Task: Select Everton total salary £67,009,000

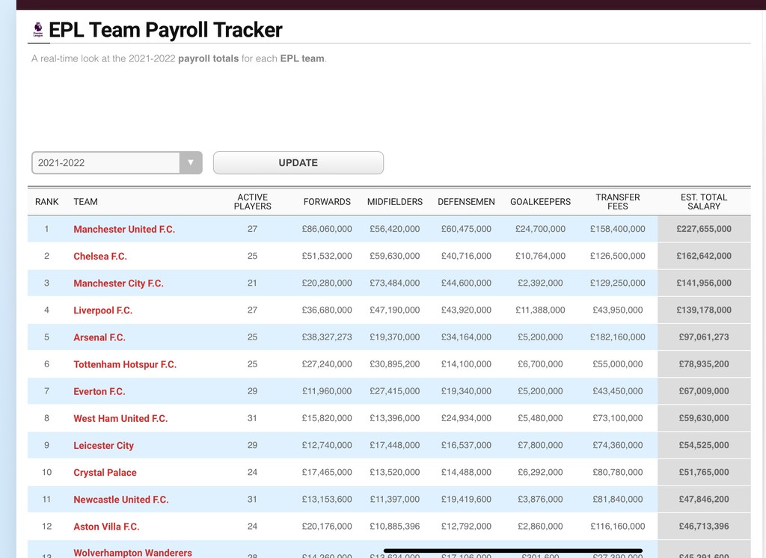Action: [704, 391]
